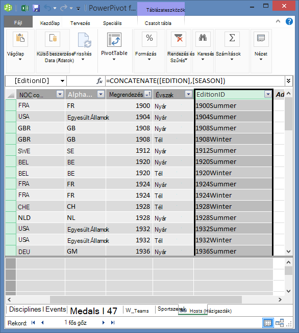
Task: Open the Medals sheet tab
Action: (x=94, y=311)
